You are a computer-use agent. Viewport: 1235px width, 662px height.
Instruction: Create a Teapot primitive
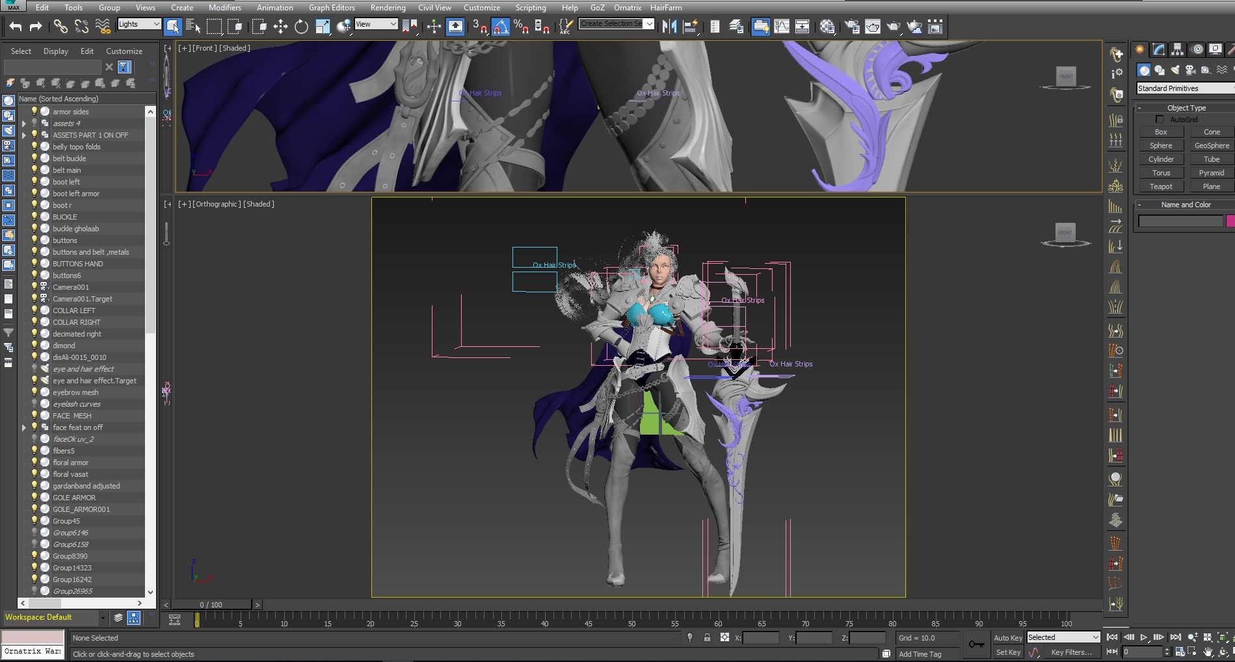pyautogui.click(x=1161, y=186)
